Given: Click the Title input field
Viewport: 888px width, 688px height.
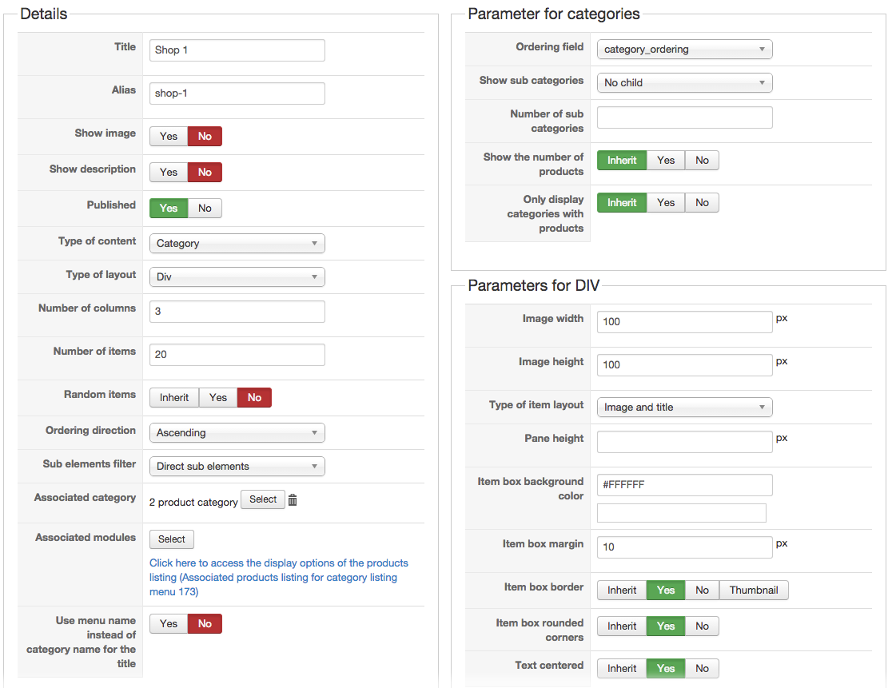Looking at the screenshot, I should [237, 50].
